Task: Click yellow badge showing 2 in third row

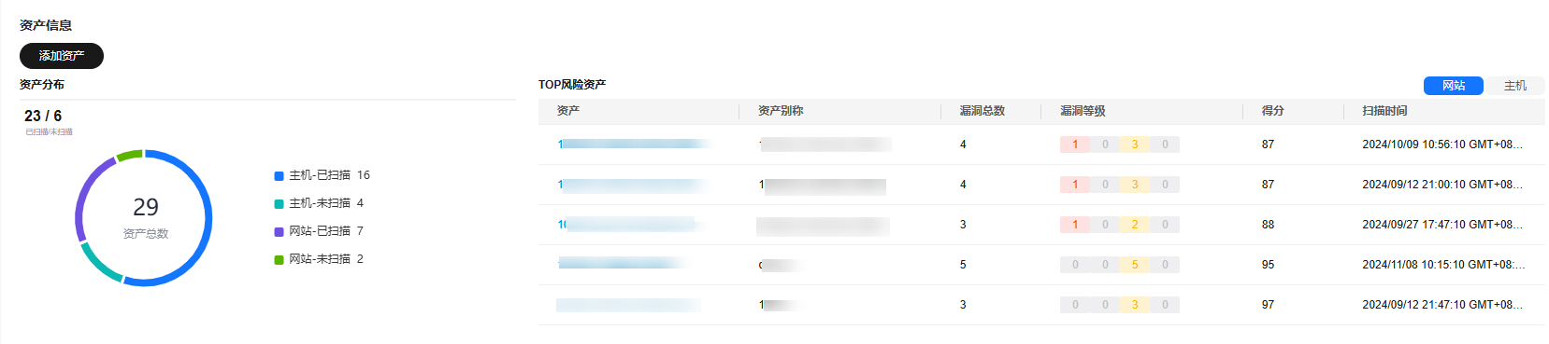Action: (1135, 225)
